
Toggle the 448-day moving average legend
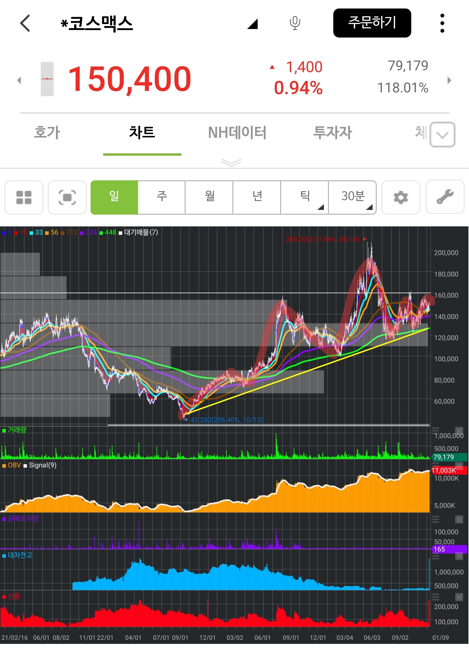(108, 233)
